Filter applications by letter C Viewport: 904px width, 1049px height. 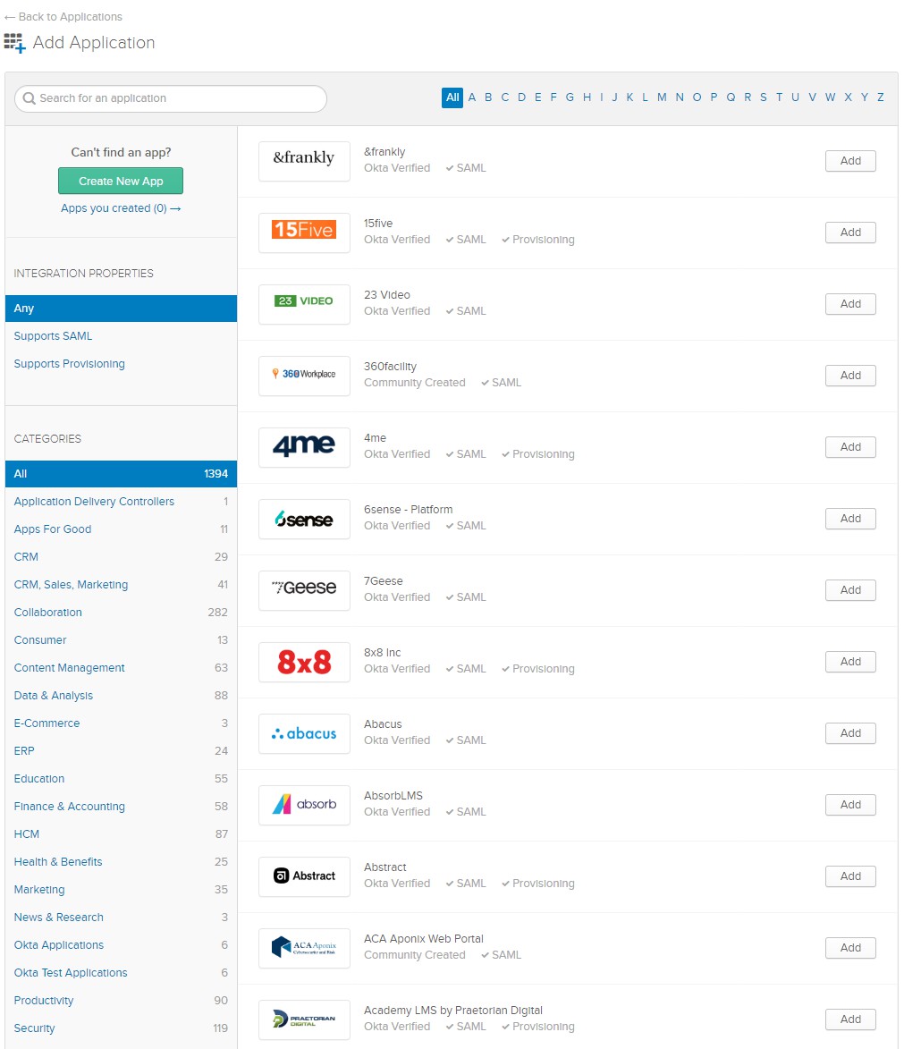[x=505, y=97]
